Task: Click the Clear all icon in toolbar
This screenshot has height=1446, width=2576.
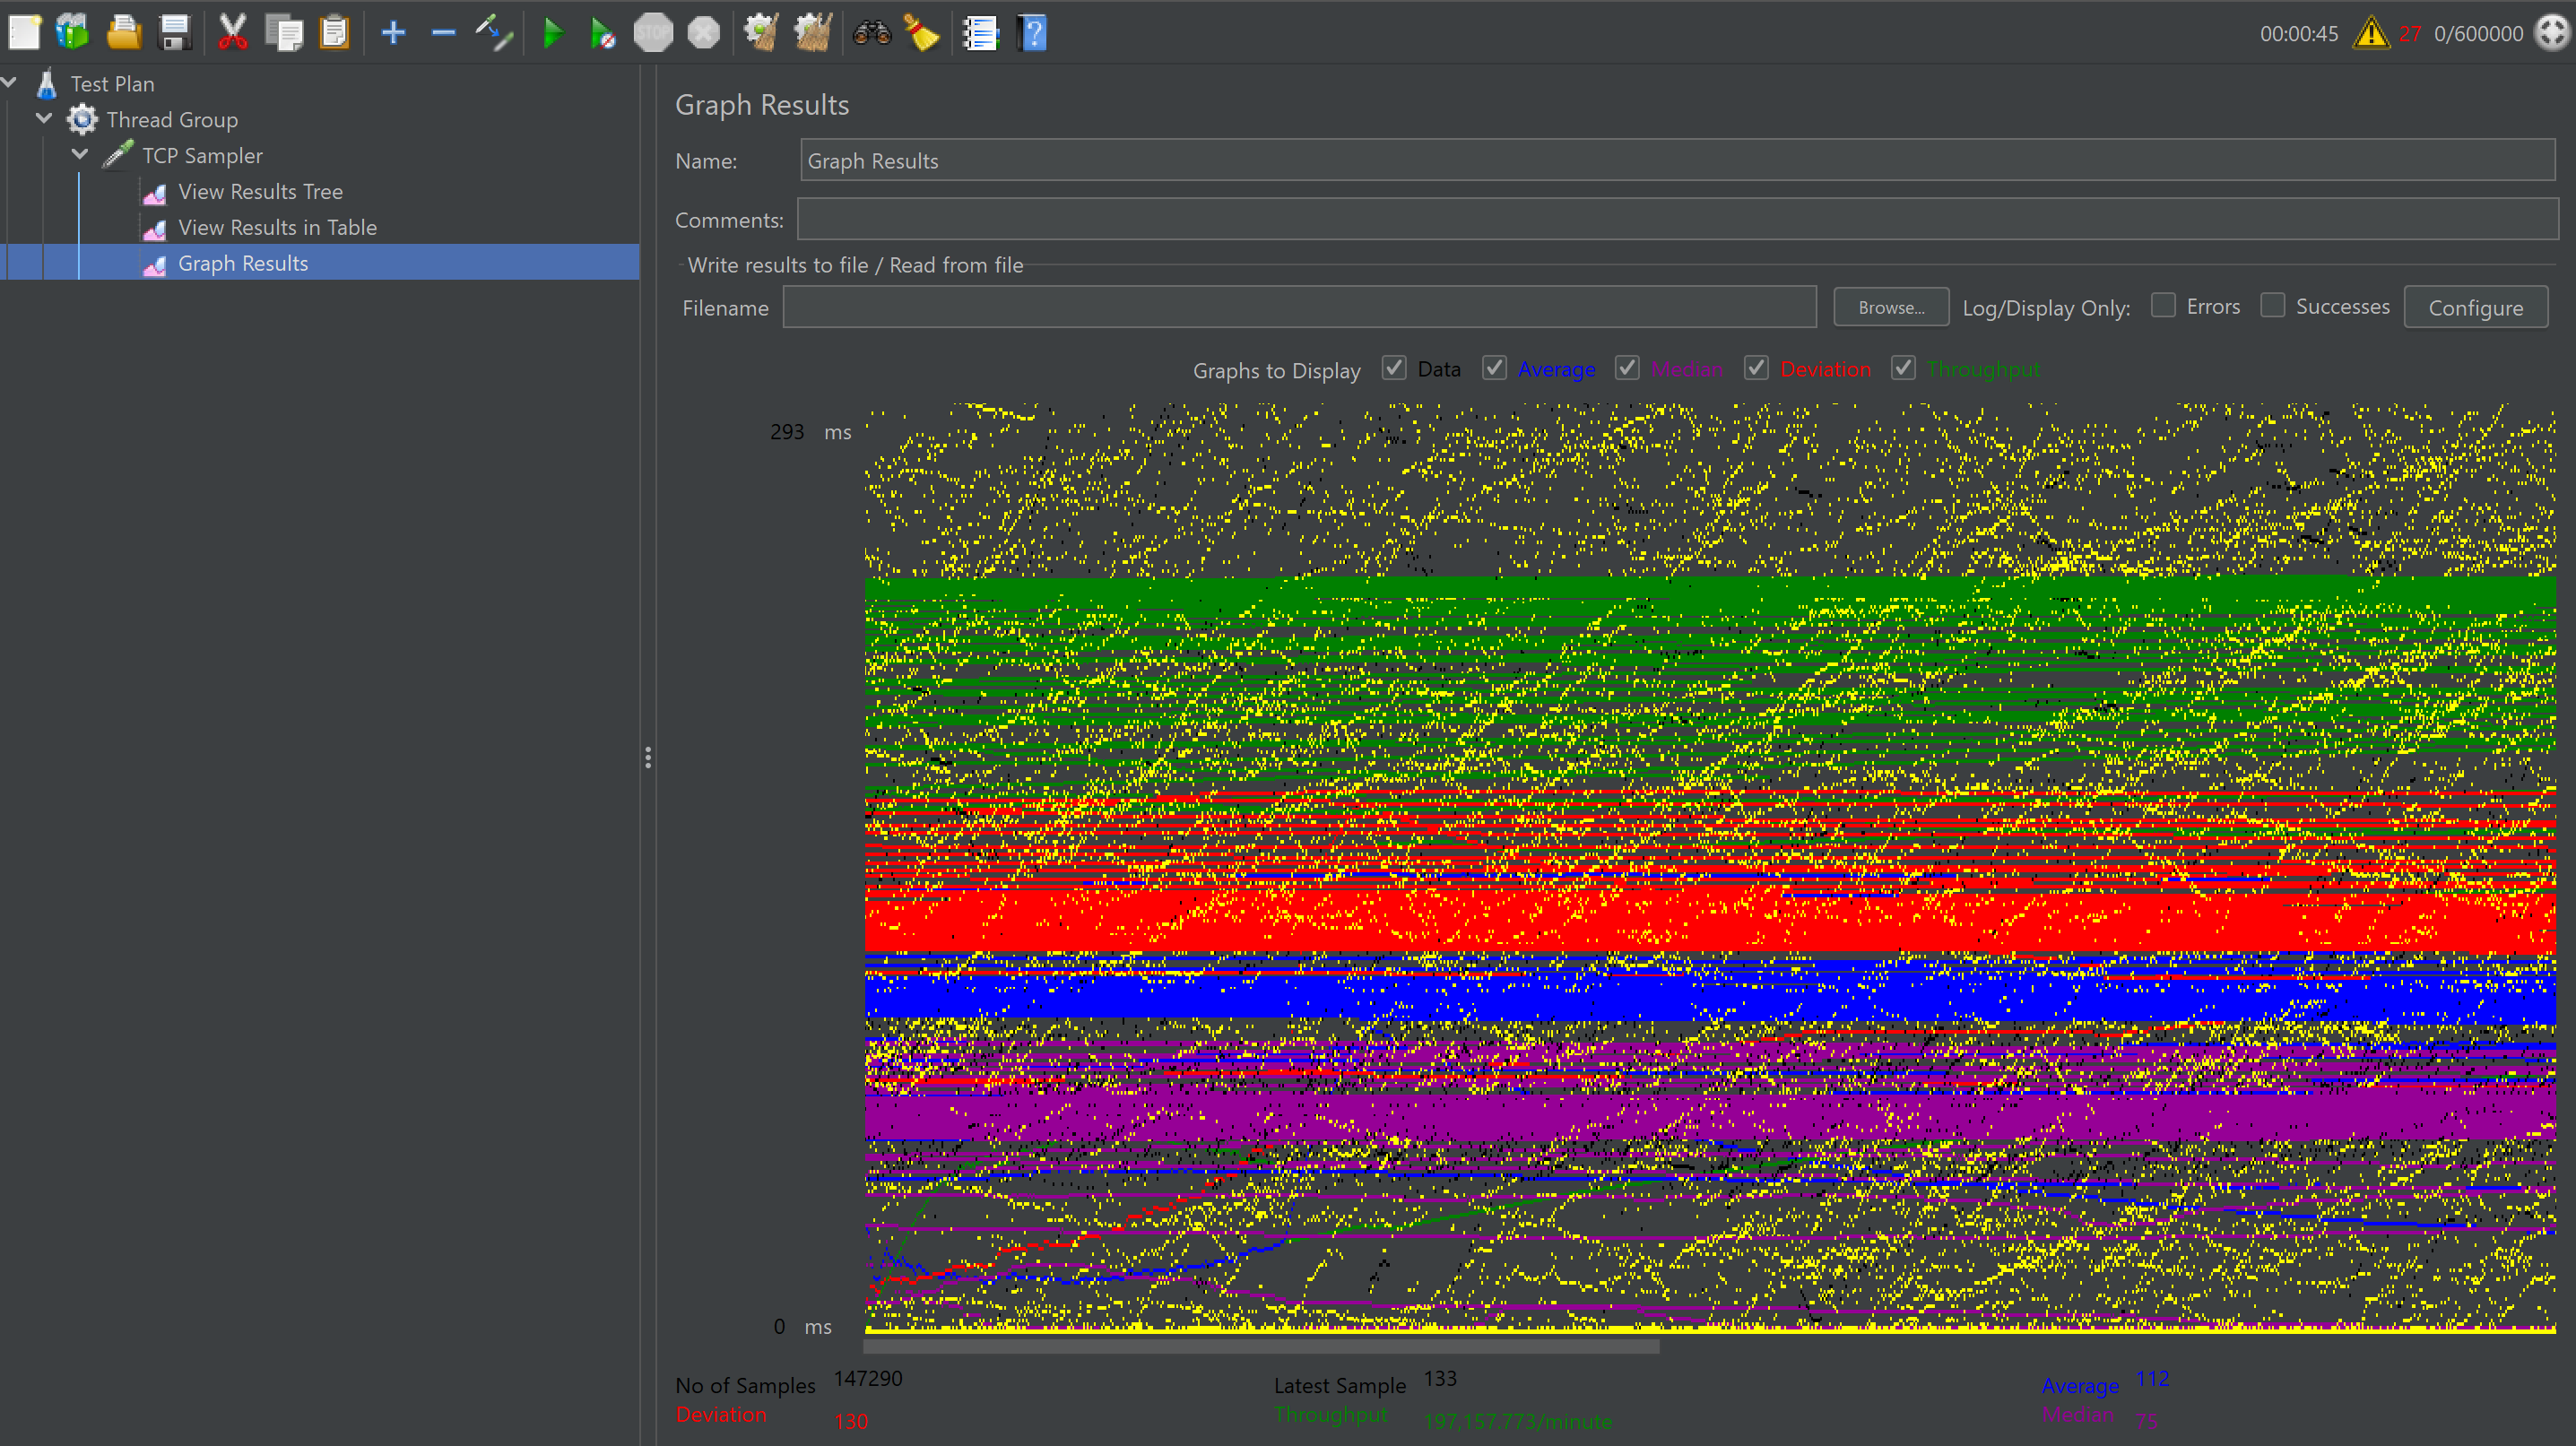Action: 812,33
